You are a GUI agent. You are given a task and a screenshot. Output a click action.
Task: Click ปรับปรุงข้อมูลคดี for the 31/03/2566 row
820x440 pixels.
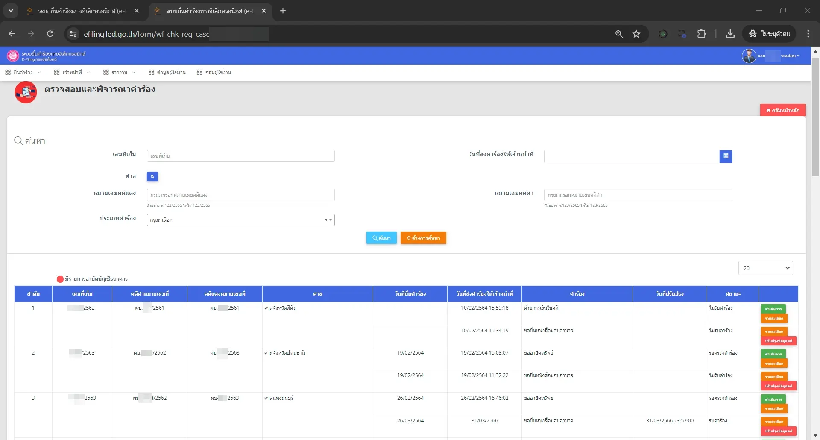click(x=779, y=431)
